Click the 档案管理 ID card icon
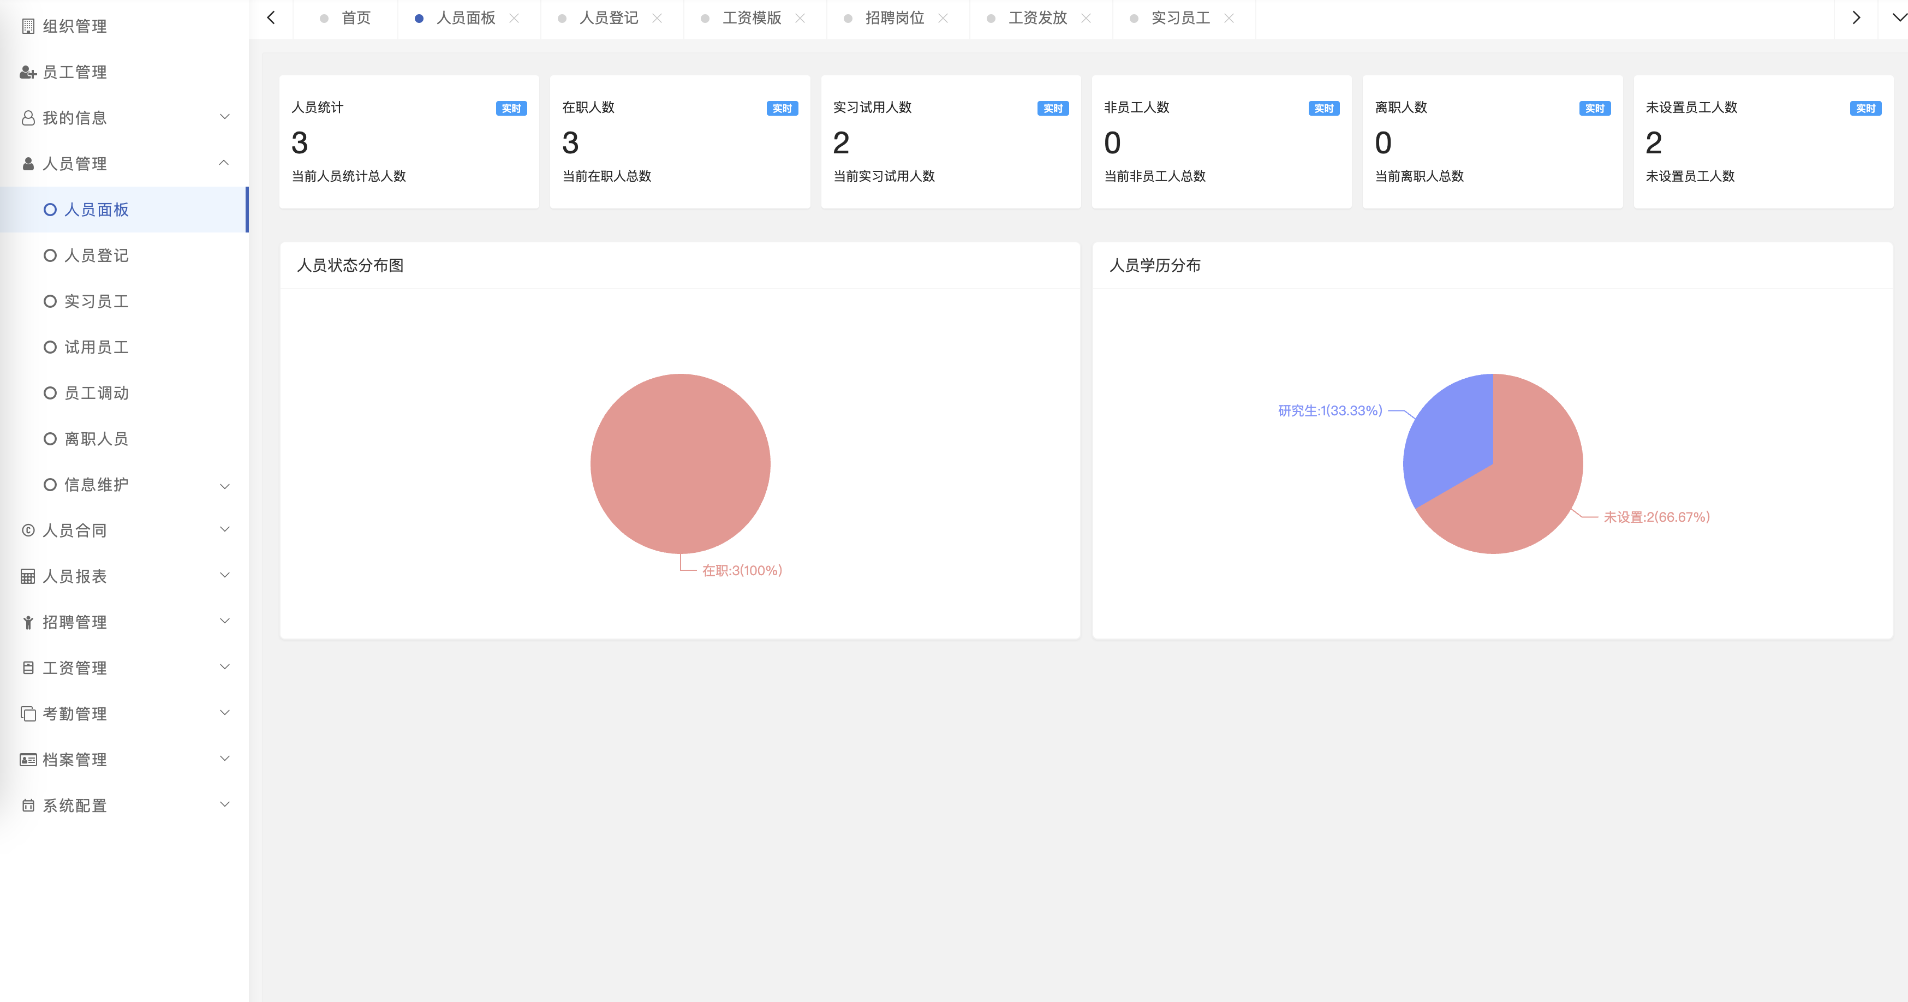 [28, 760]
